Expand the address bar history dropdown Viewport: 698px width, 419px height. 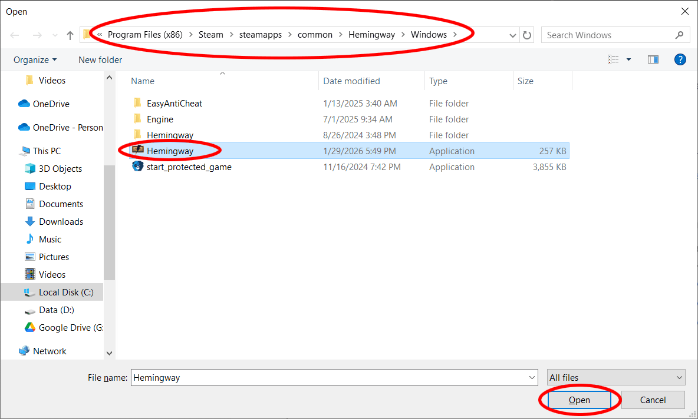tap(512, 35)
